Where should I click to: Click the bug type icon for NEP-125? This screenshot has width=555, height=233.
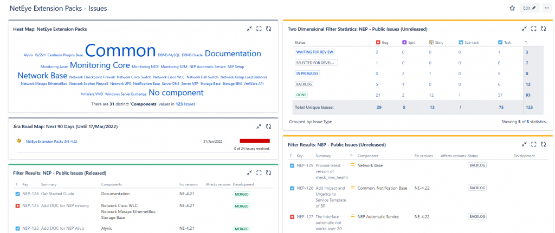pyautogui.click(x=17, y=206)
